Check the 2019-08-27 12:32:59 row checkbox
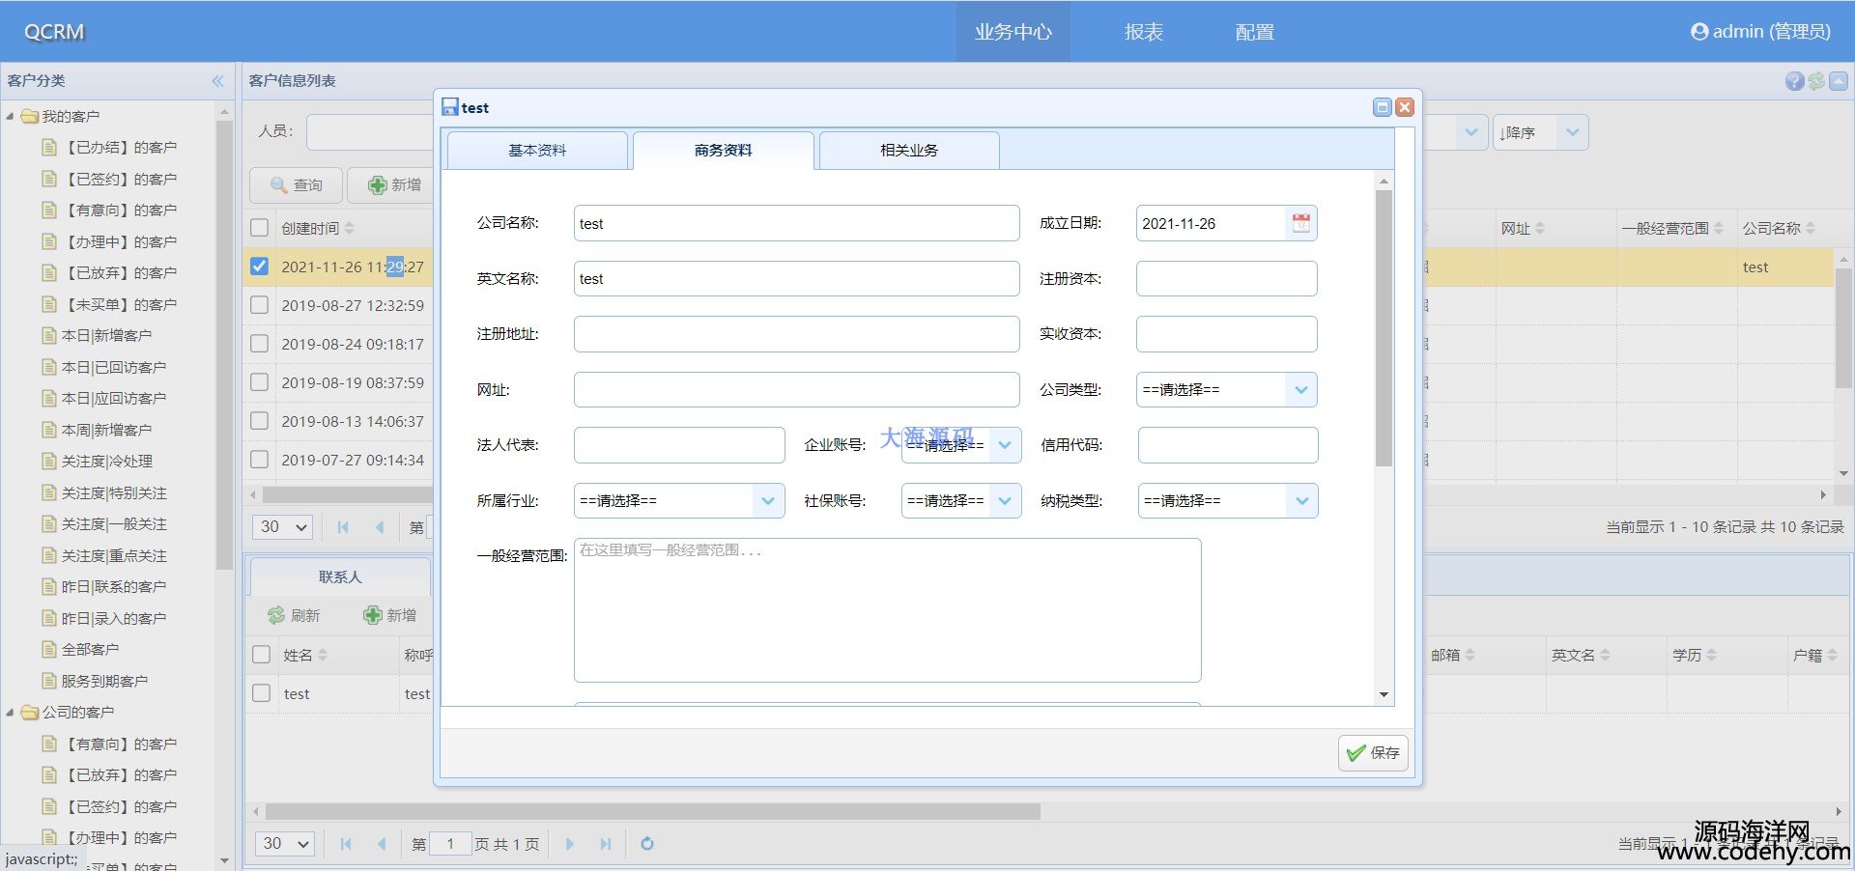The height and width of the screenshot is (871, 1855). click(x=259, y=305)
